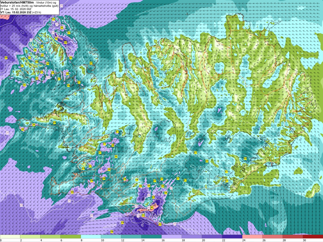323x242 pixels.
Task: Click the yellow gust label "42"
Action: pyautogui.click(x=152, y=207)
